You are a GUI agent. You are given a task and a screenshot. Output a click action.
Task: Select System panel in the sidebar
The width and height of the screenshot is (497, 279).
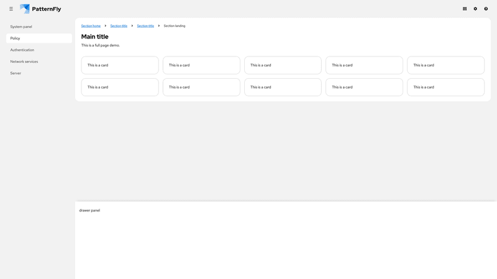(21, 27)
